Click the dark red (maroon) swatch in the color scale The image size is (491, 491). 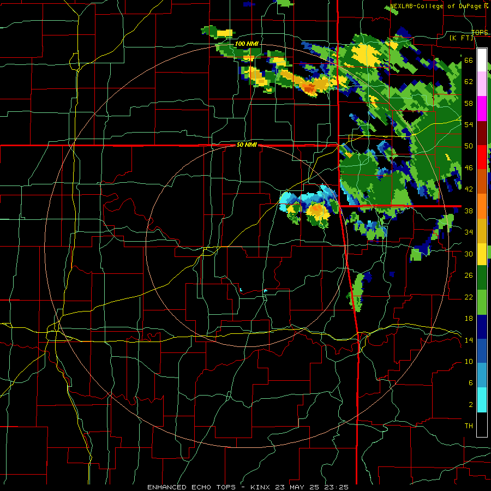[482, 133]
